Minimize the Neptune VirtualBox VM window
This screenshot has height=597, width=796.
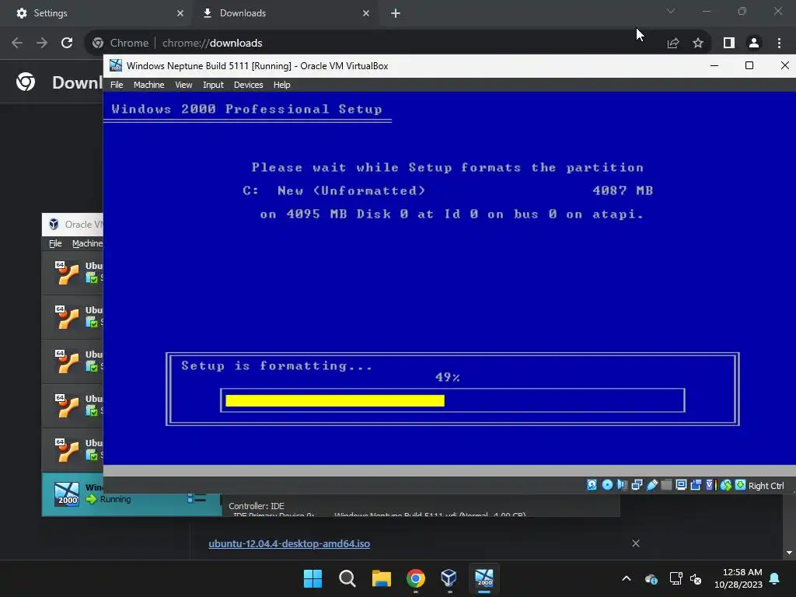[x=714, y=65]
